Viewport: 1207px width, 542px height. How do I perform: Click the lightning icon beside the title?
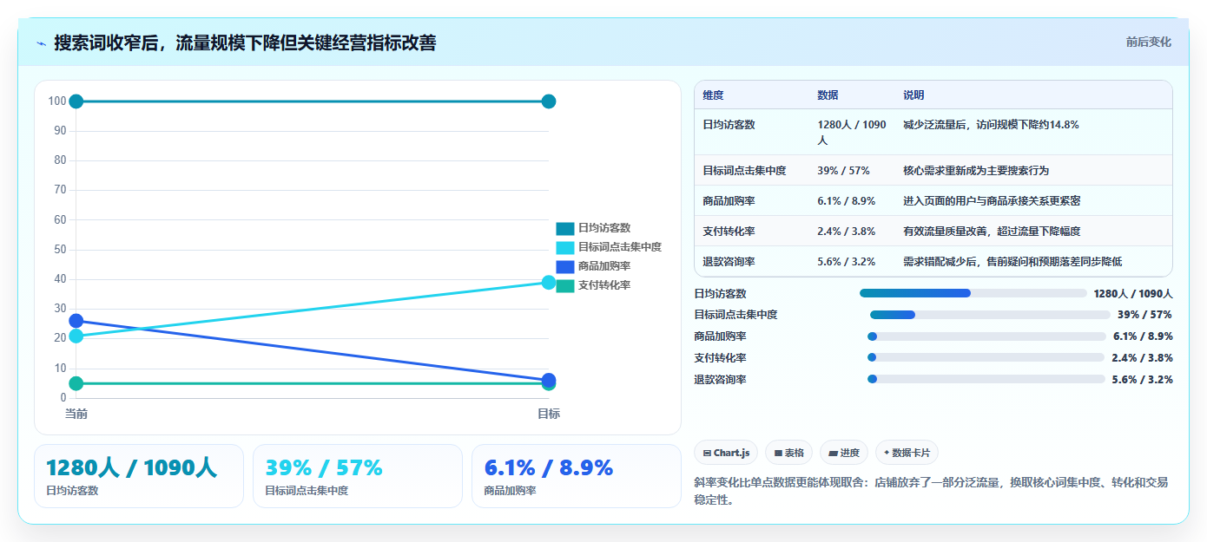(x=41, y=42)
